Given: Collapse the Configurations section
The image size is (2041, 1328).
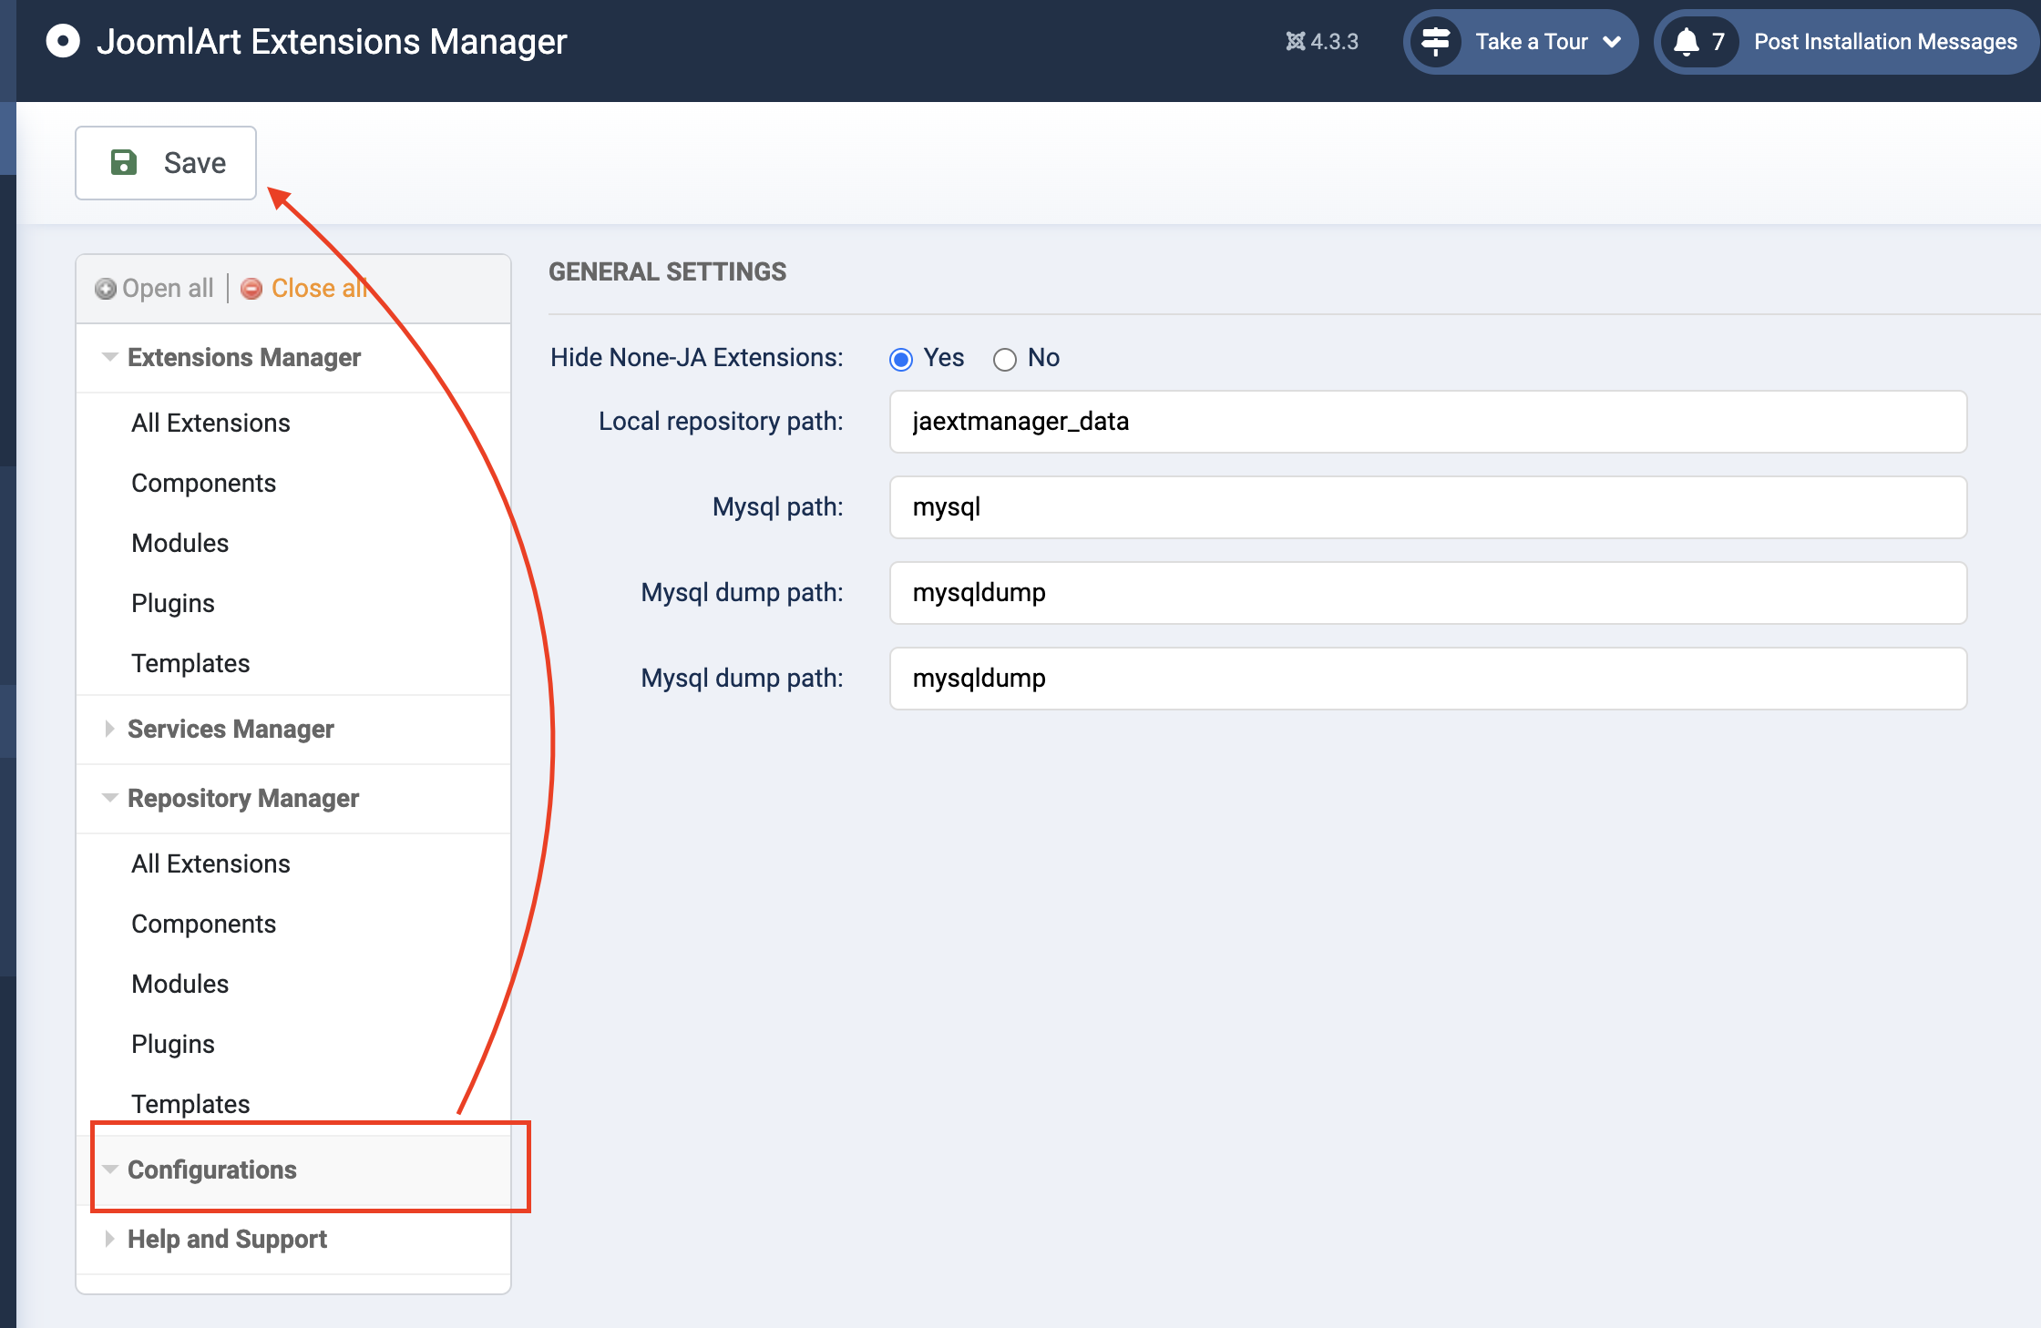Looking at the screenshot, I should tap(211, 1170).
